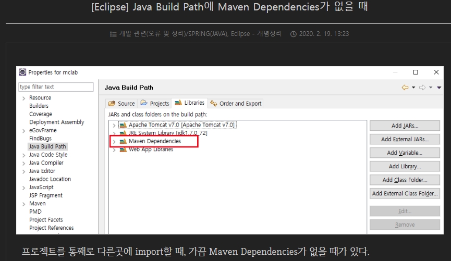Switch to the Projects tab
This screenshot has height=261, width=451.
(x=155, y=104)
